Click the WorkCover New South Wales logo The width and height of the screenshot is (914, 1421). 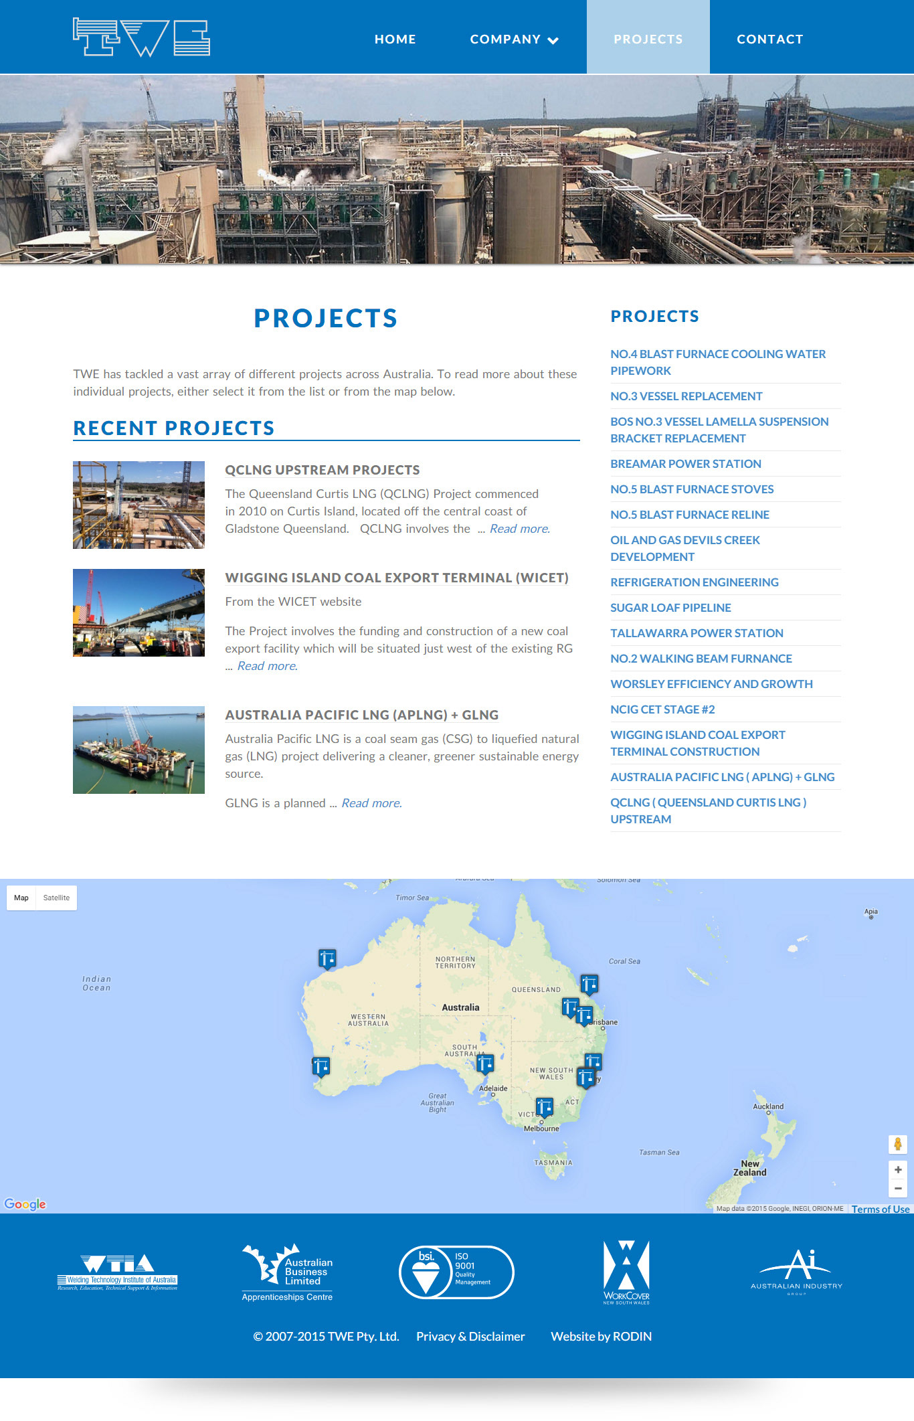coord(626,1272)
